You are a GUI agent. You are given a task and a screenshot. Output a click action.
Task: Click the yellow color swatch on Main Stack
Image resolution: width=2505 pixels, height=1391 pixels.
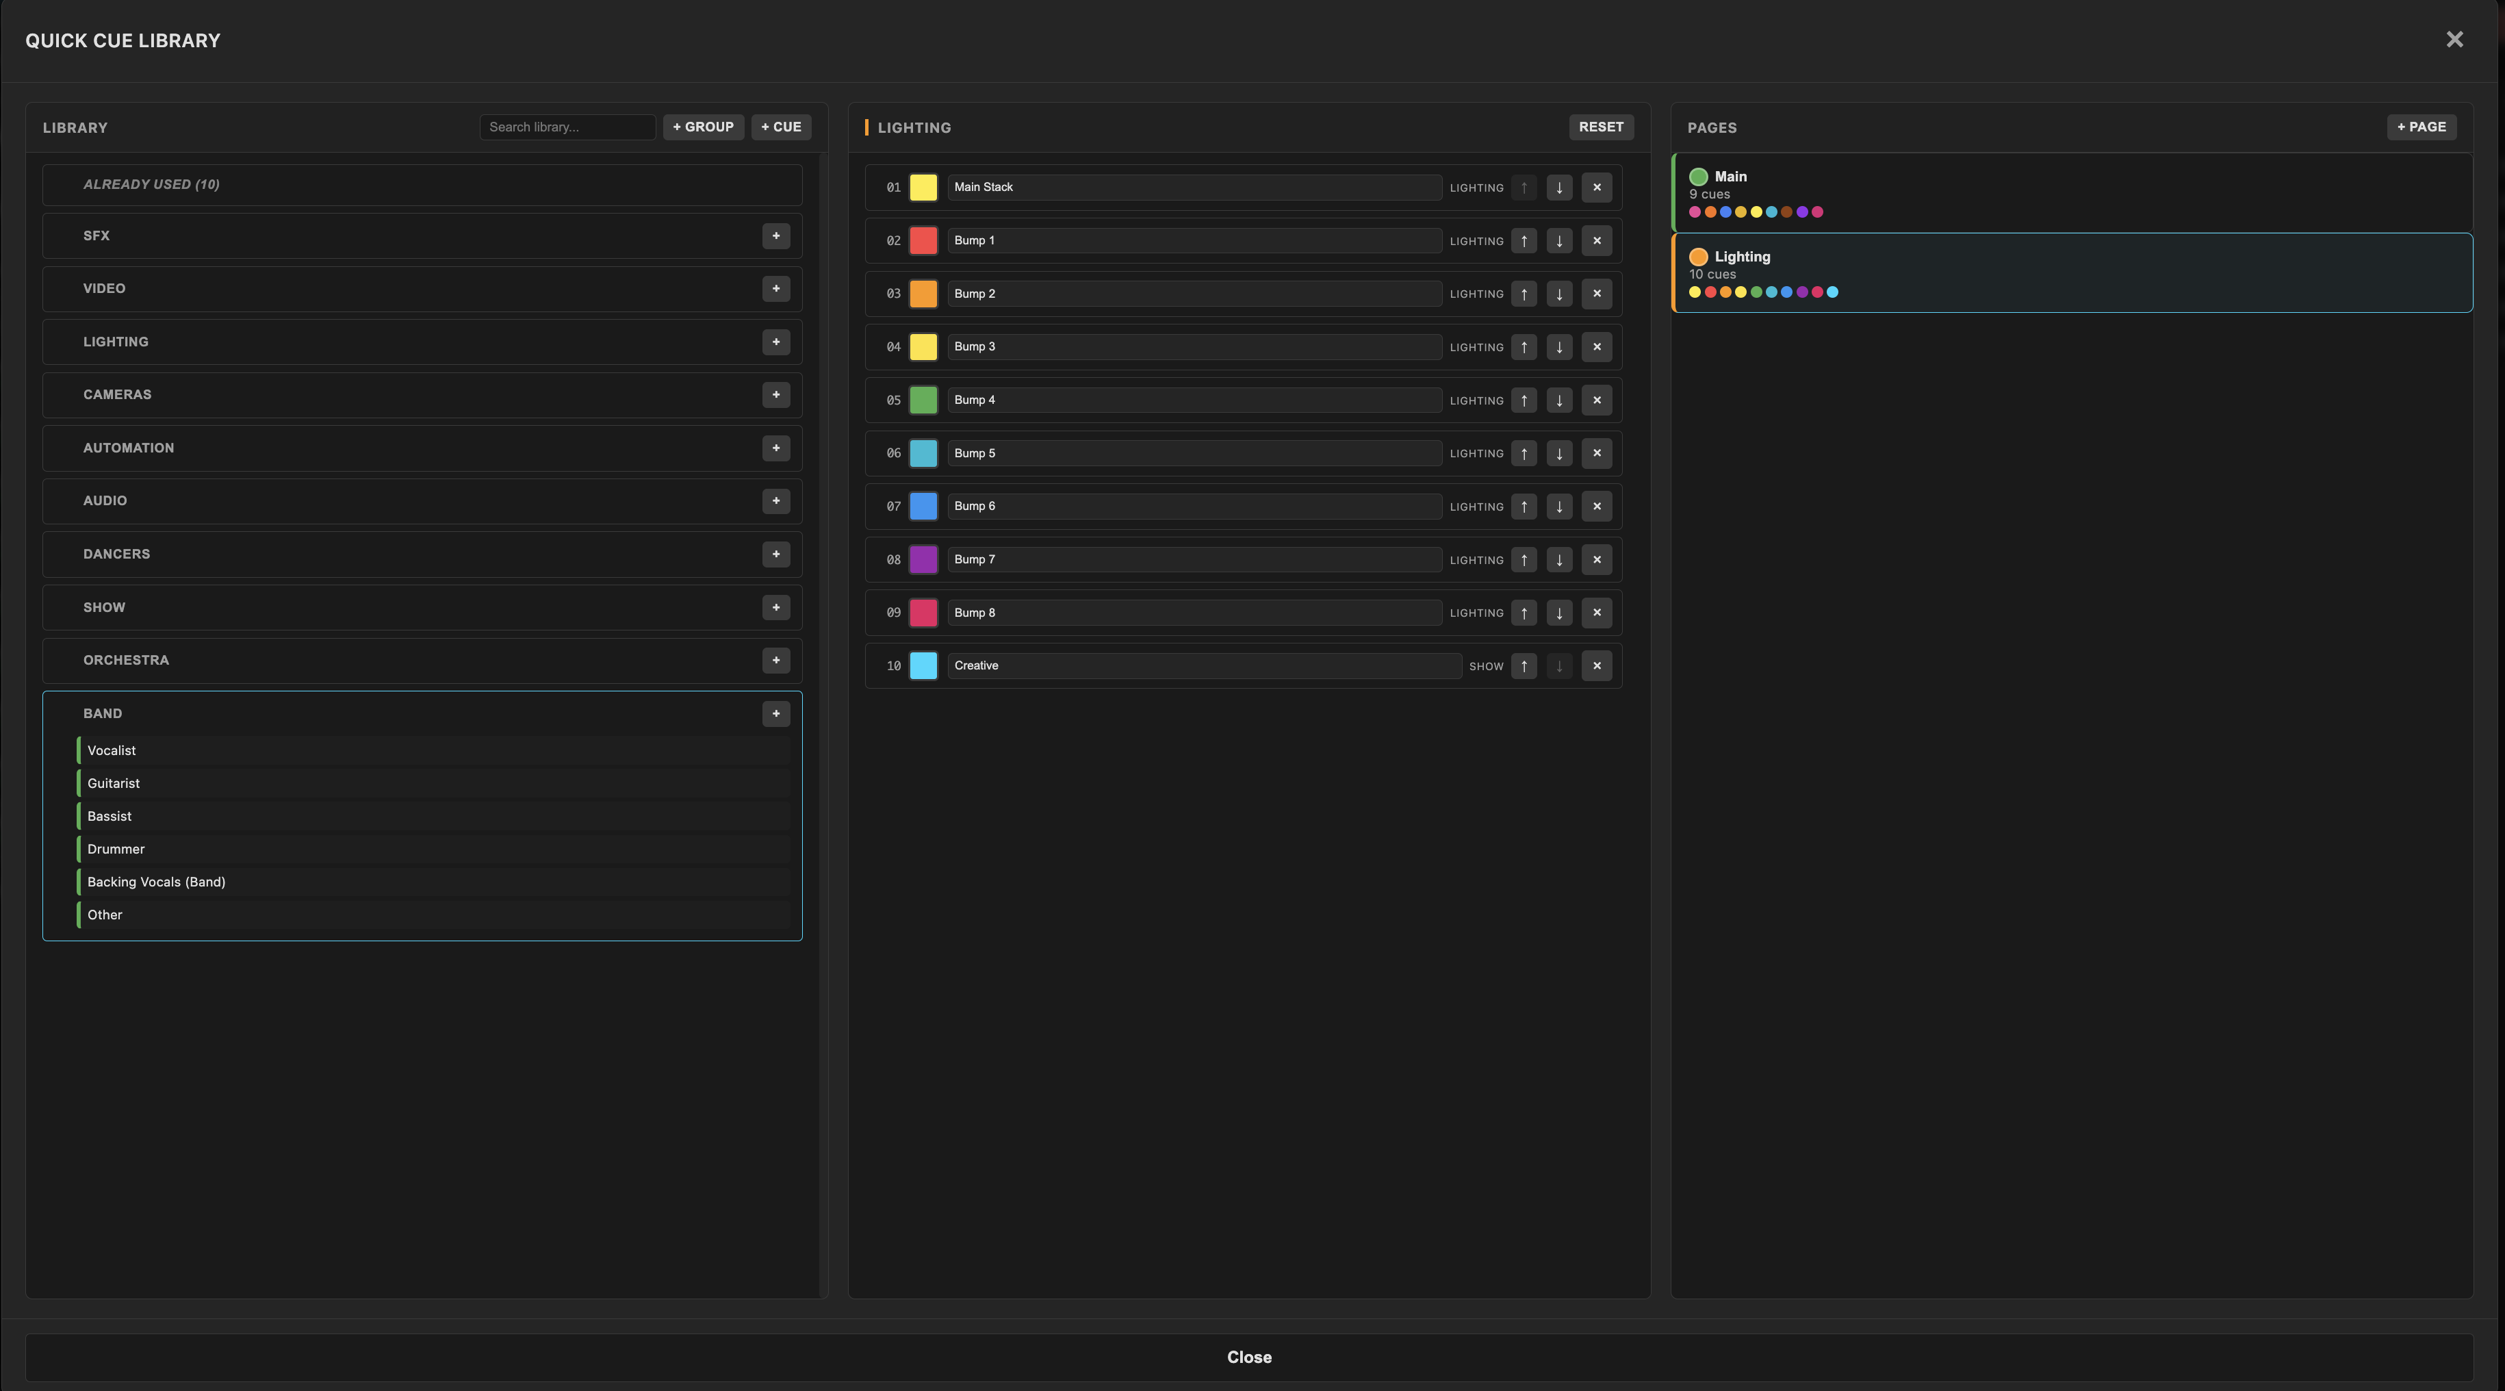(x=922, y=188)
